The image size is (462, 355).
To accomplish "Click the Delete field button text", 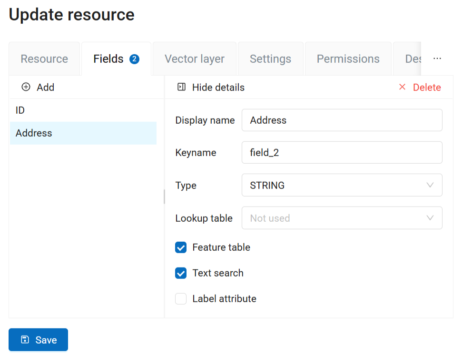I will (427, 87).
